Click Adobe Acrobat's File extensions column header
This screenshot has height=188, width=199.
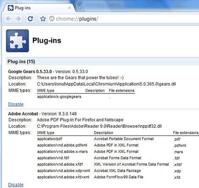click(x=186, y=133)
